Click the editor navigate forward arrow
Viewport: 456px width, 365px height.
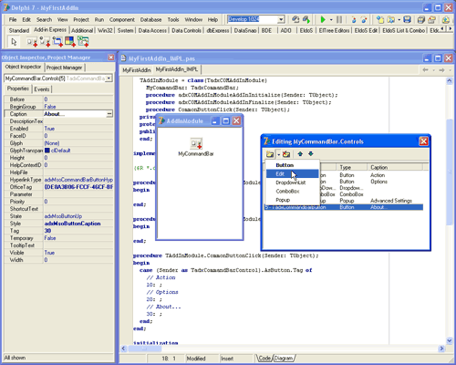[441, 70]
